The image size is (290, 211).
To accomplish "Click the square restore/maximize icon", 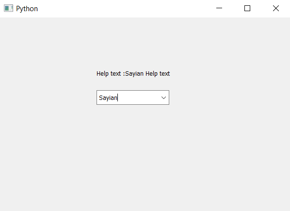I will 247,8.
